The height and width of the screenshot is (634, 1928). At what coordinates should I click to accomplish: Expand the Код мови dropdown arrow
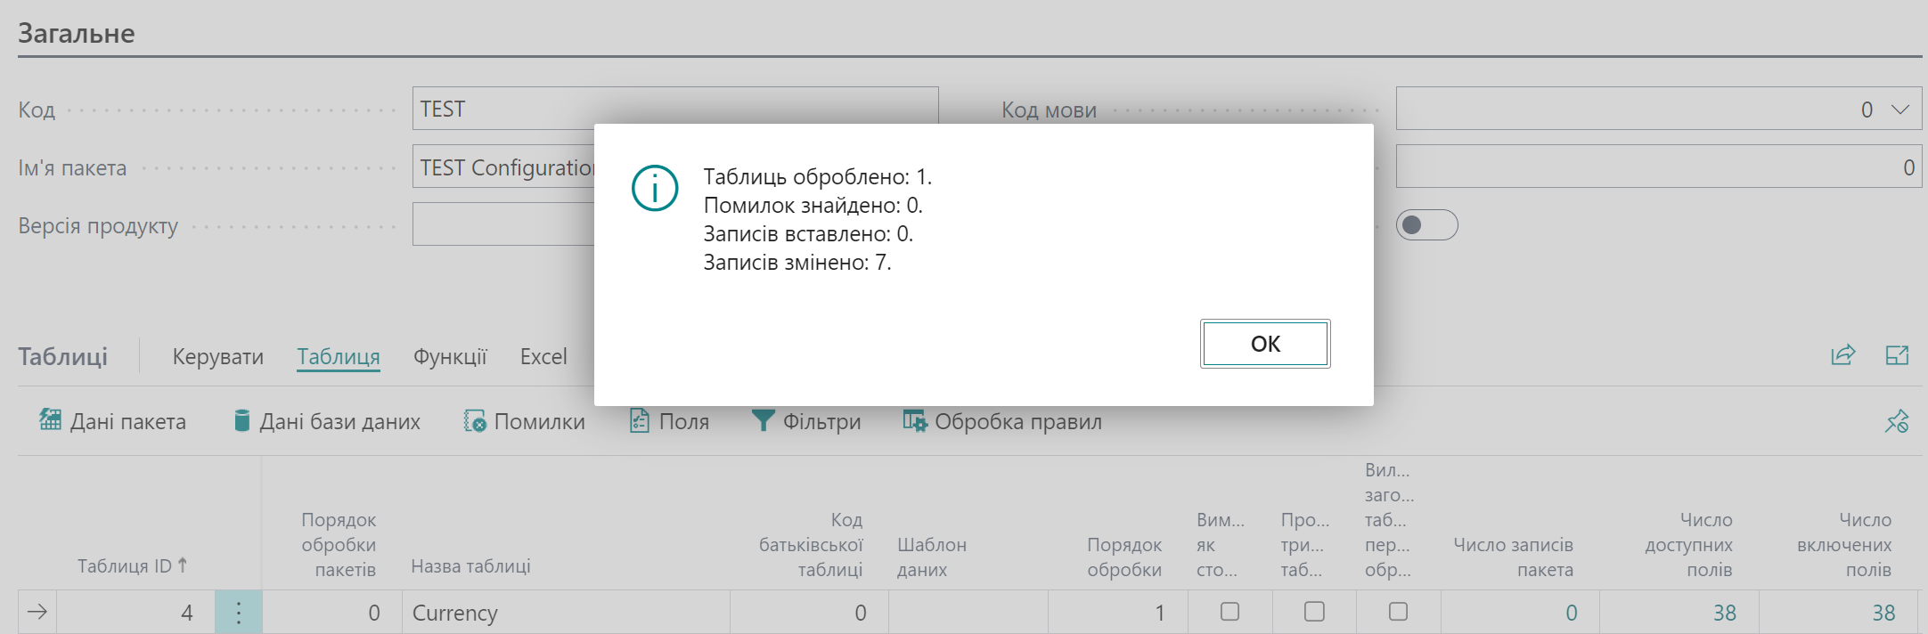pos(1900,110)
